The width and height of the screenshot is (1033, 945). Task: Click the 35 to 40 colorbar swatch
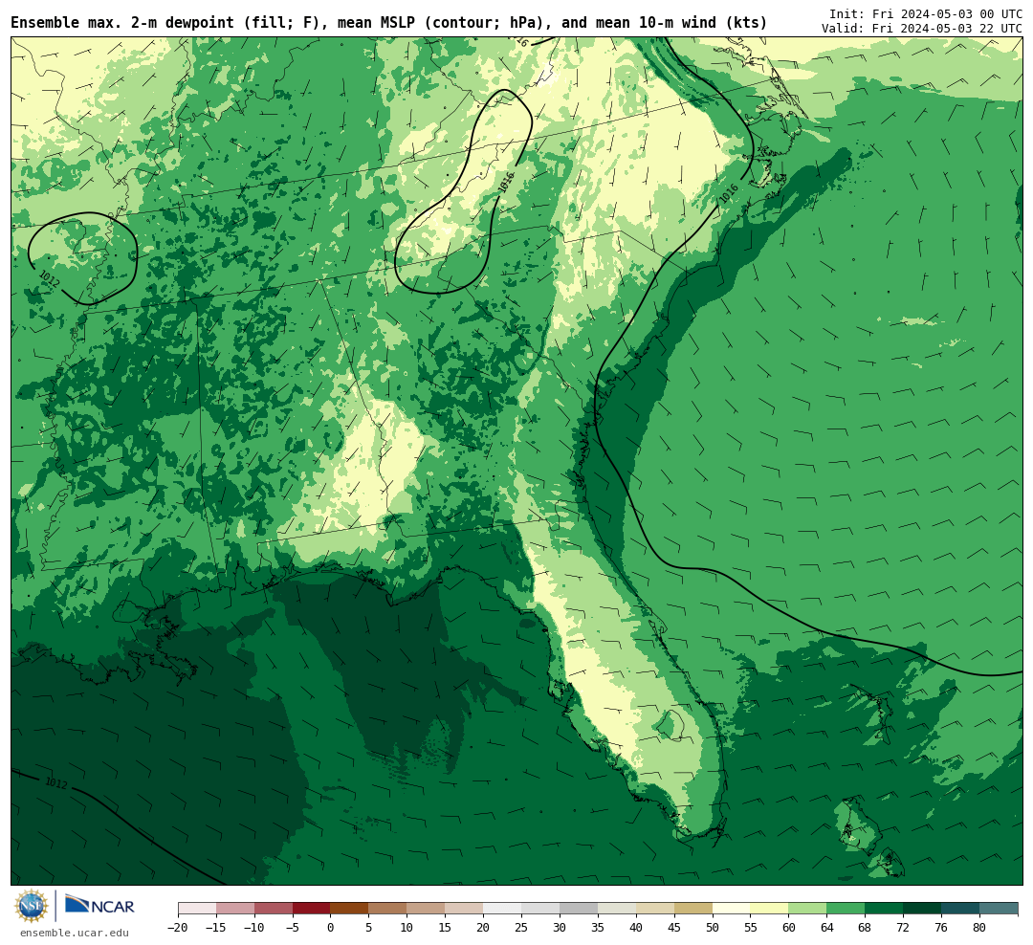point(617,909)
